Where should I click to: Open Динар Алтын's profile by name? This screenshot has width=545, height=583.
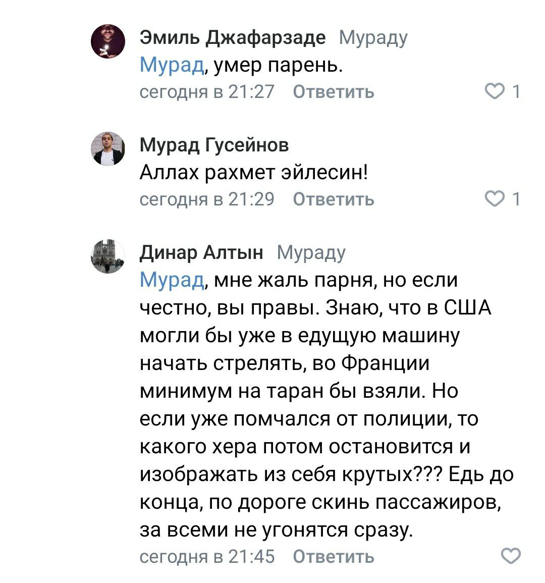[x=201, y=252]
